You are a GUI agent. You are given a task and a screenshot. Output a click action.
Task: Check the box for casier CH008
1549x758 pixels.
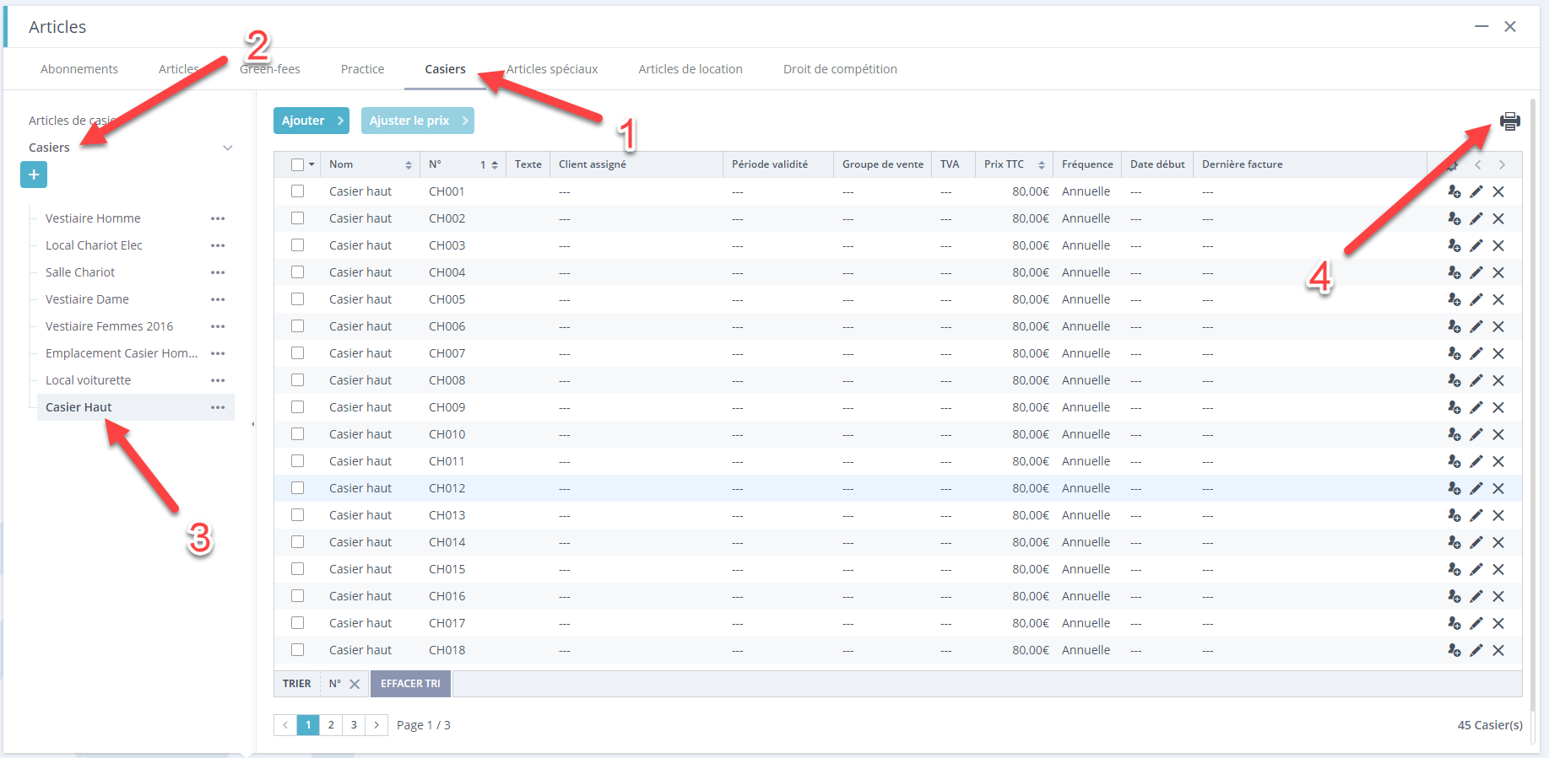[297, 380]
